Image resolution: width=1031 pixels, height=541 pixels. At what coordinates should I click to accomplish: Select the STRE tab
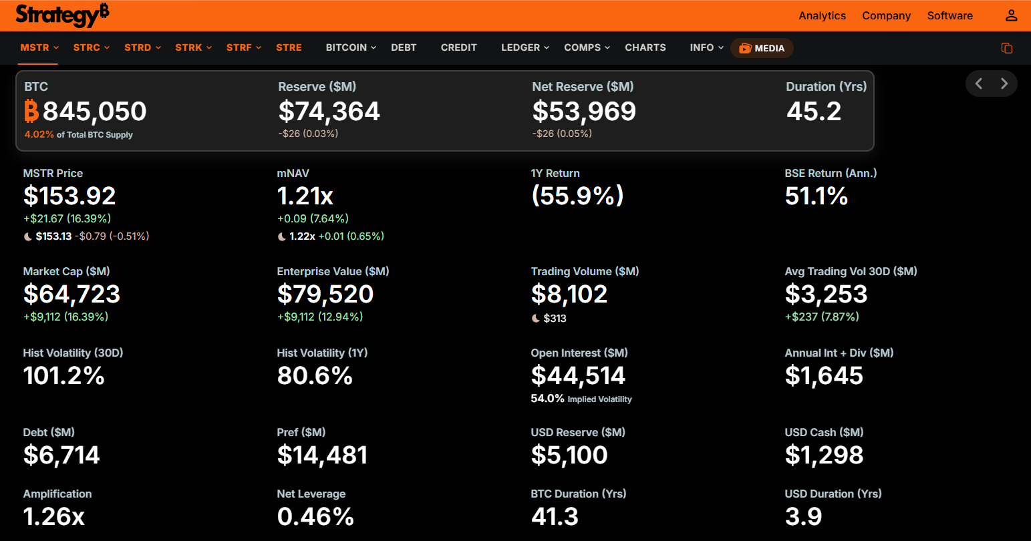point(289,47)
